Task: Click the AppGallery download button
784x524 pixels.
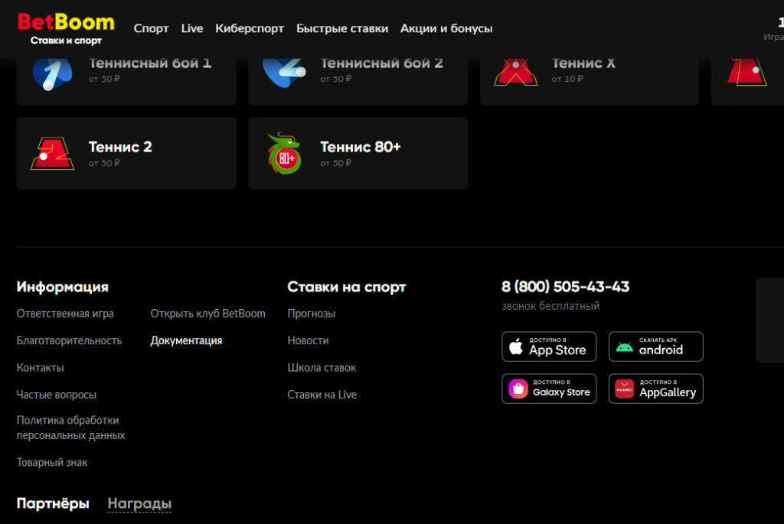Action: (655, 389)
